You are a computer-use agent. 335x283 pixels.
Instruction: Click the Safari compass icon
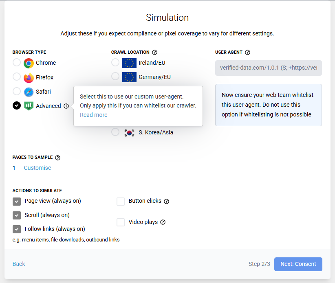pos(29,92)
